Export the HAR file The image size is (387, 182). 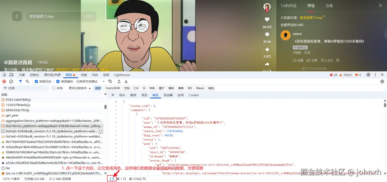[126, 81]
